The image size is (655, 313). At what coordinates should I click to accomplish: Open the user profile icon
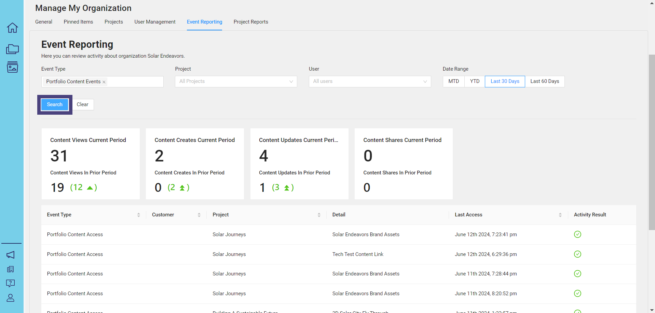[11, 298]
